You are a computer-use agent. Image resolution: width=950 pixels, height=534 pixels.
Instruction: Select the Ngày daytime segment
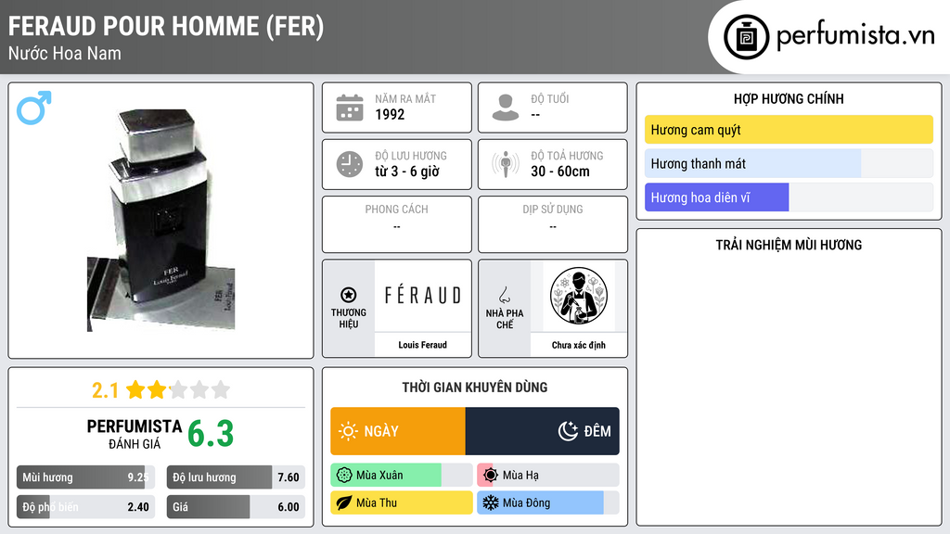[x=398, y=431]
